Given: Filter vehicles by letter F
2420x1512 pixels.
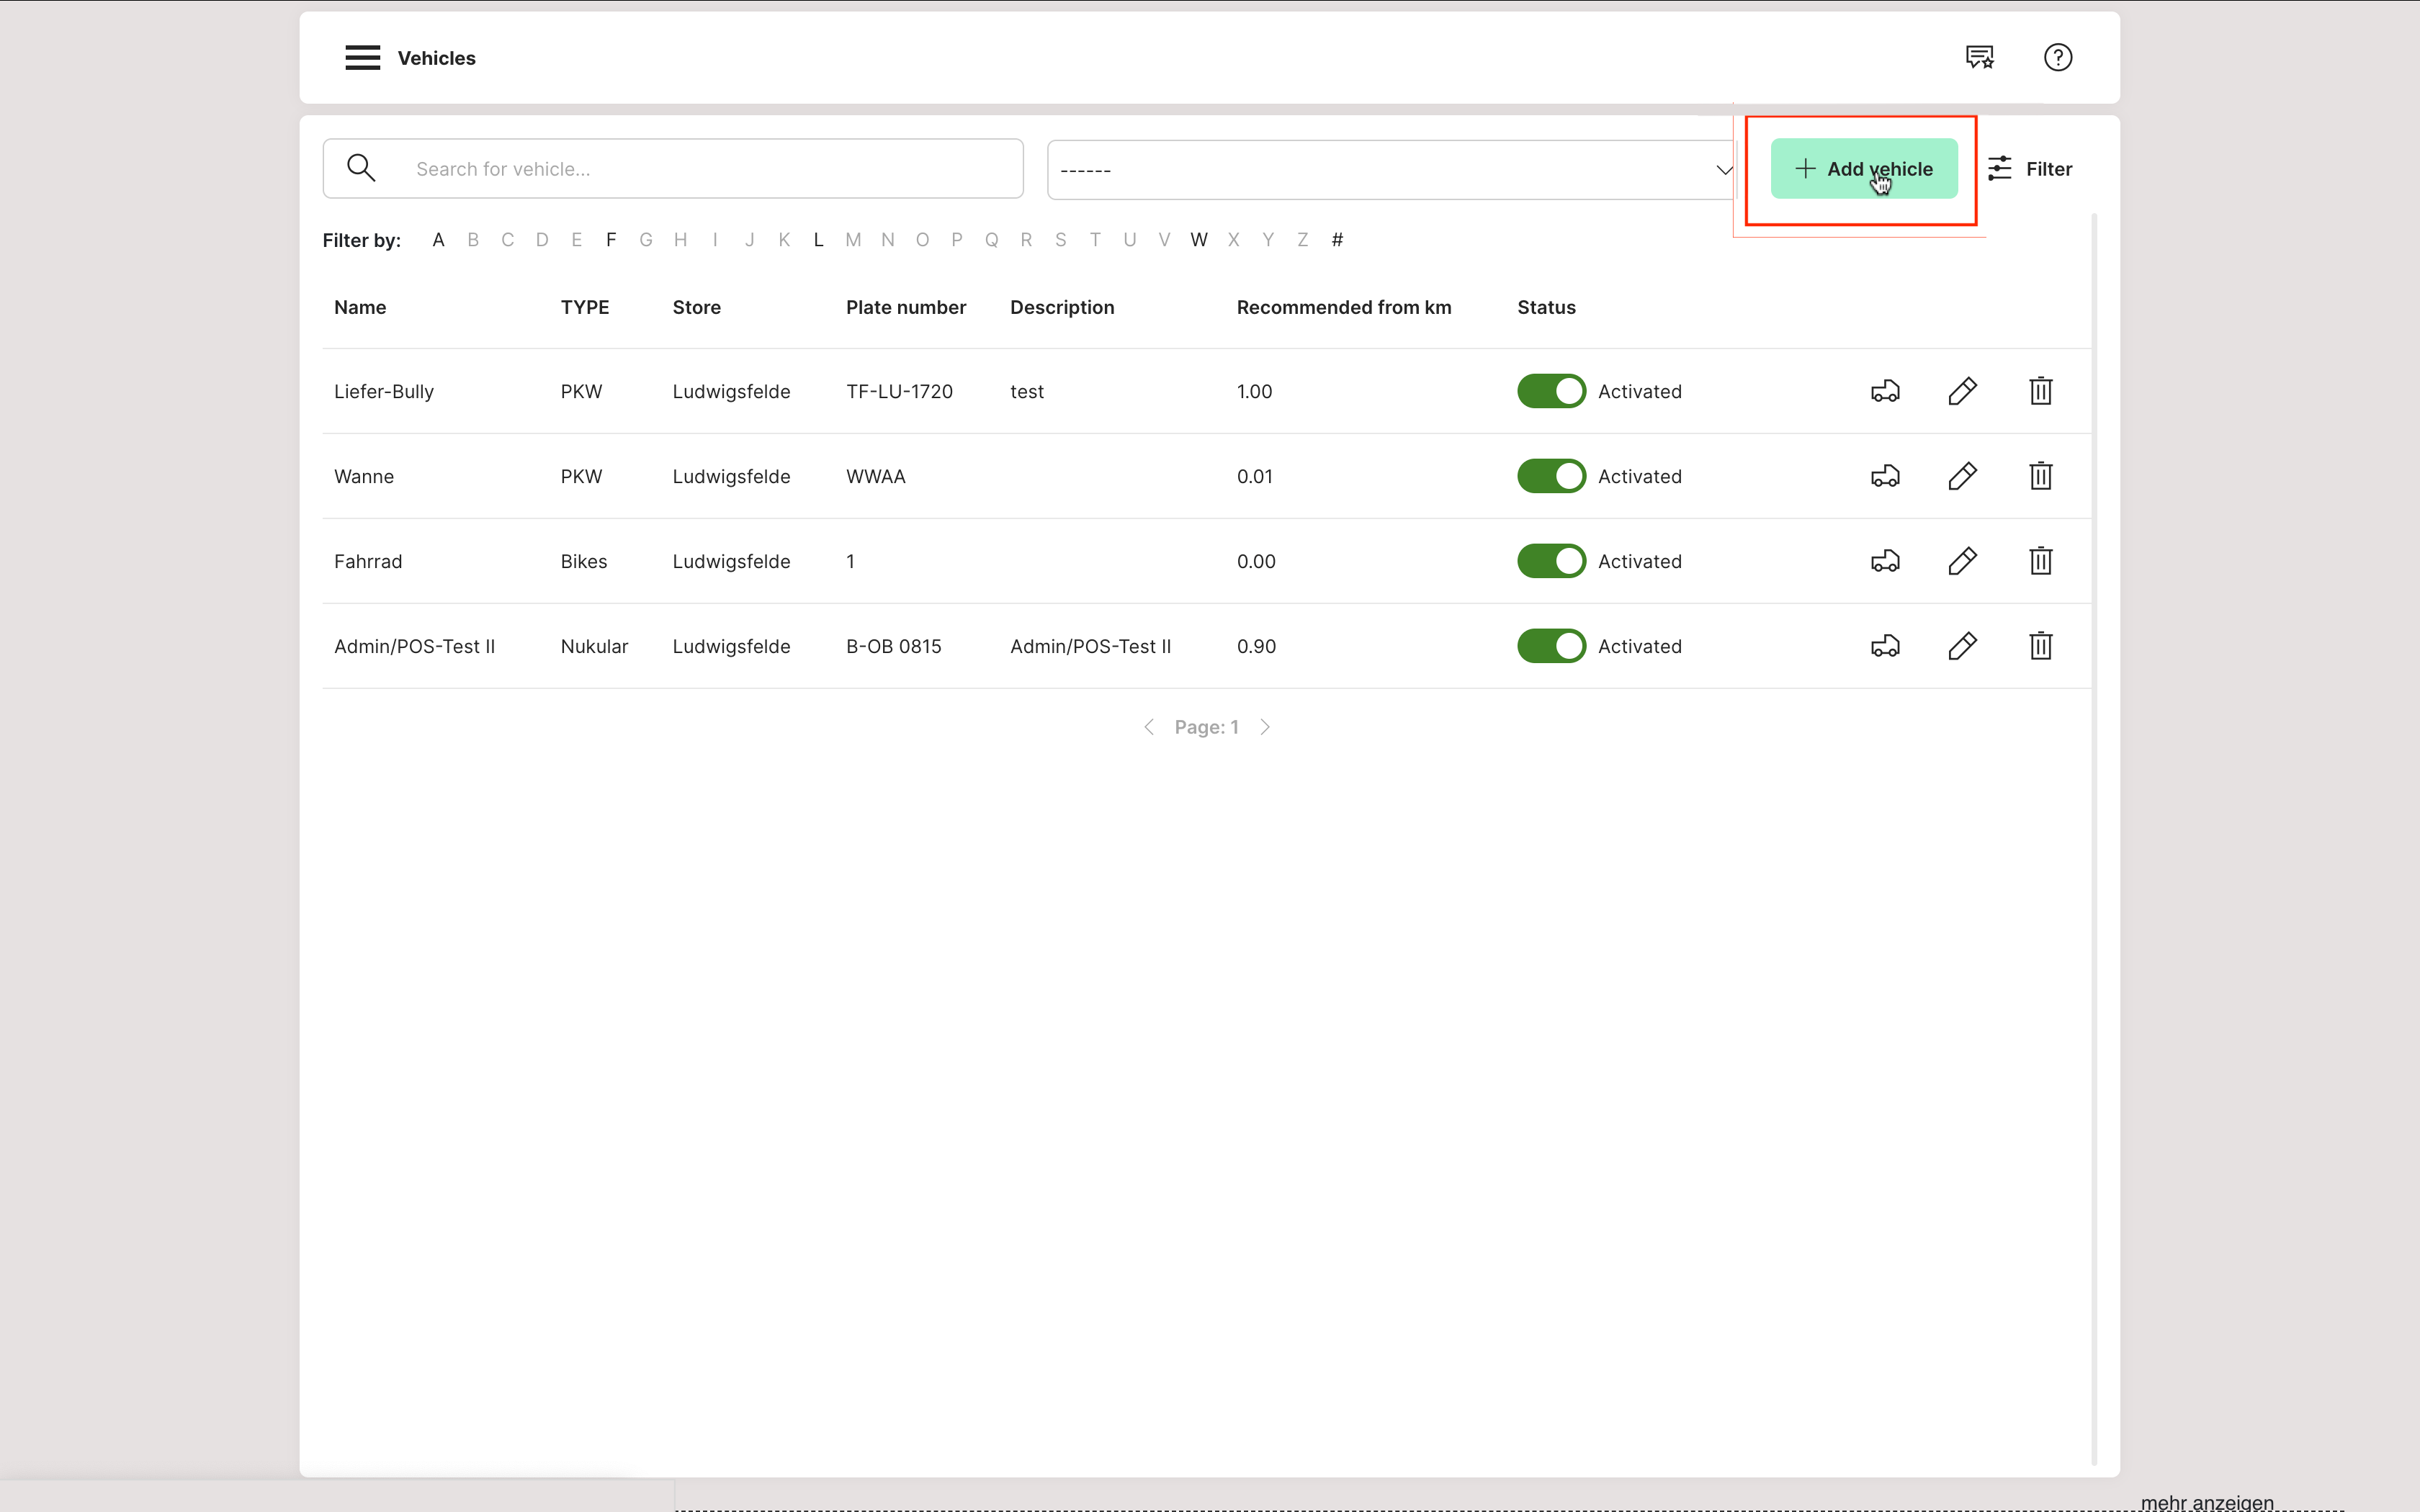Looking at the screenshot, I should pyautogui.click(x=611, y=240).
